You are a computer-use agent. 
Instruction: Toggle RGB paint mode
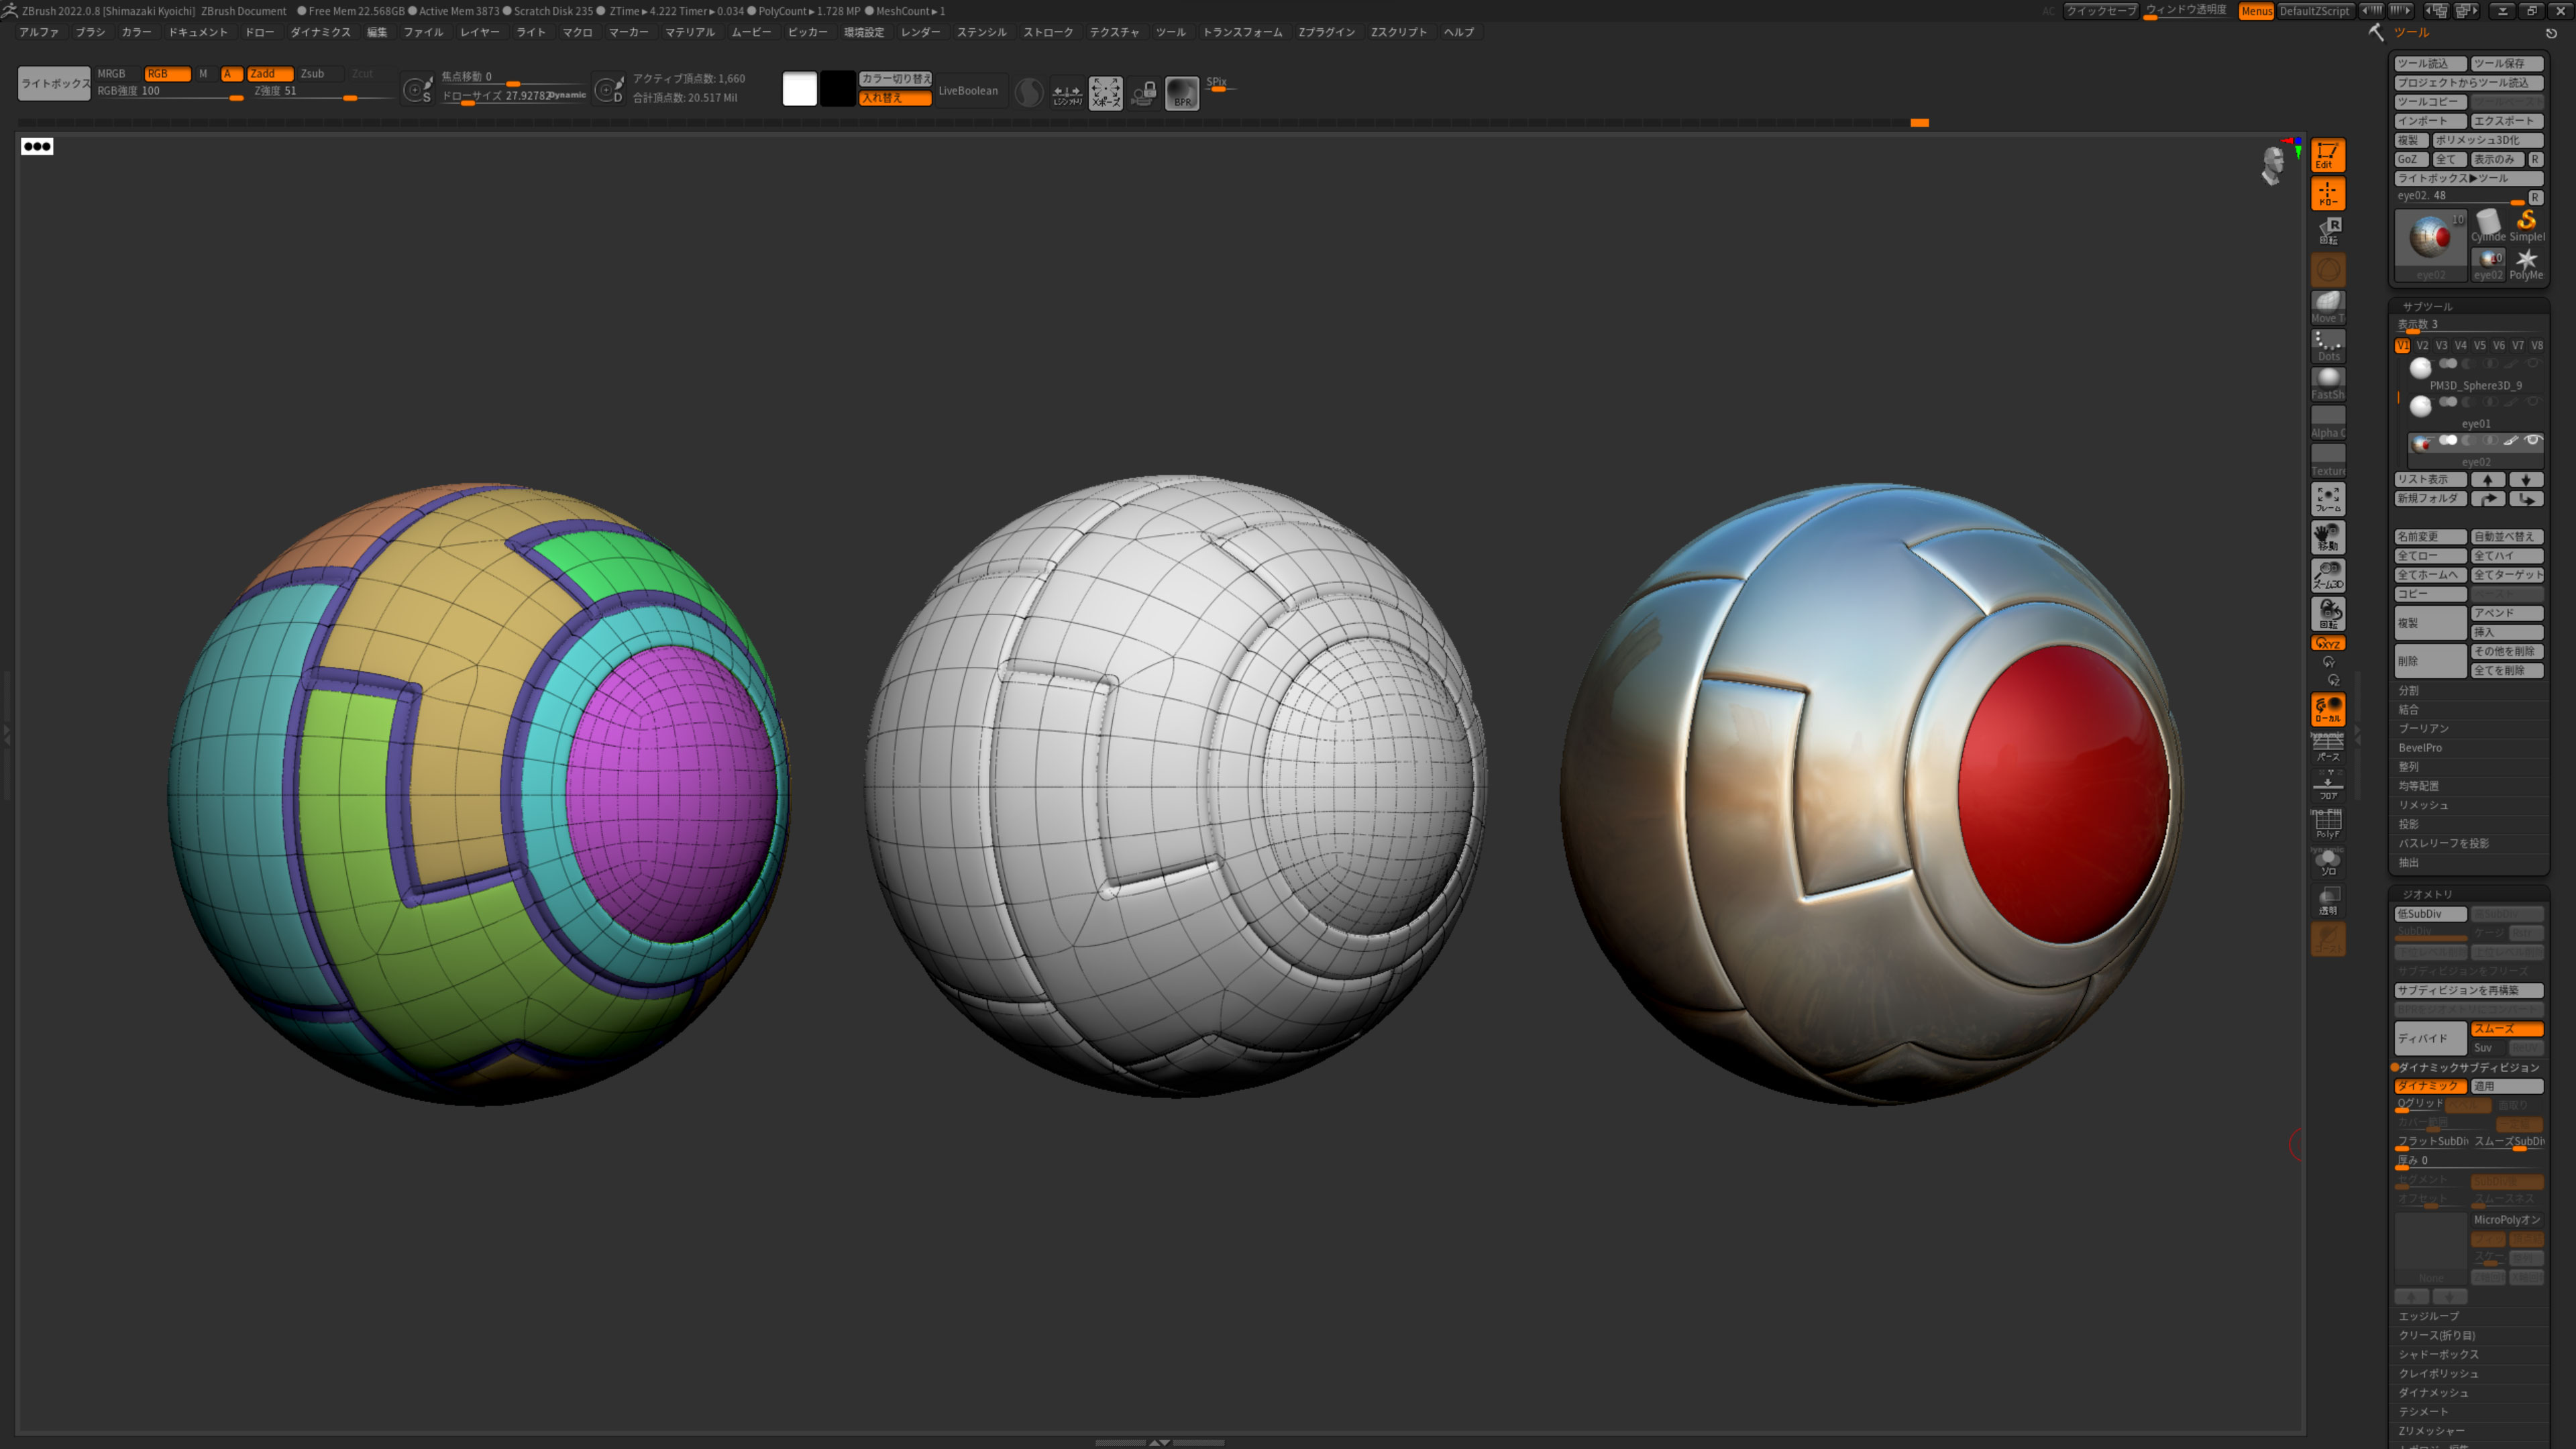coord(167,74)
